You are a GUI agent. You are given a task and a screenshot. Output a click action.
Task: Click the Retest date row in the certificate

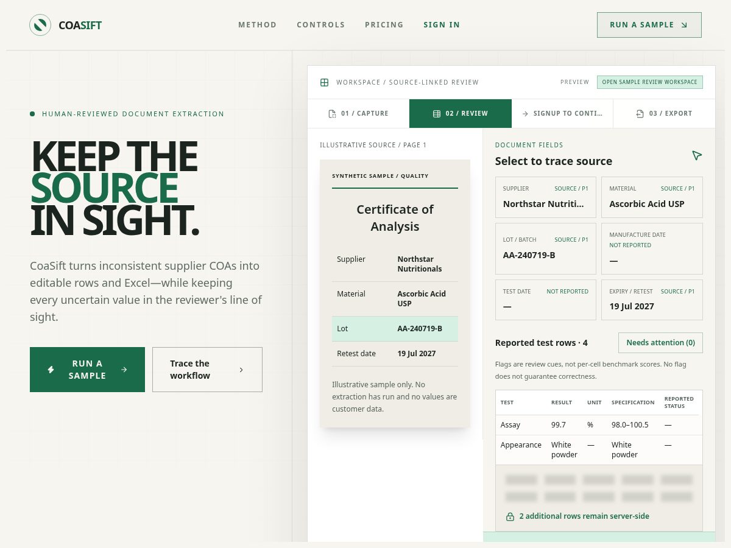tap(395, 354)
